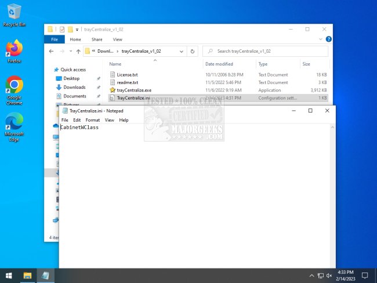Select the trayCentralize.exe file
Screen dimensions: 377x283
pyautogui.click(x=134, y=90)
